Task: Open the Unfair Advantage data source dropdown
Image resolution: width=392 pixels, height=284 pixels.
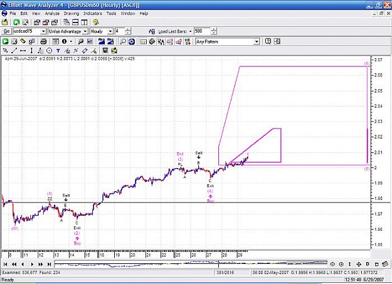Action: click(x=85, y=31)
